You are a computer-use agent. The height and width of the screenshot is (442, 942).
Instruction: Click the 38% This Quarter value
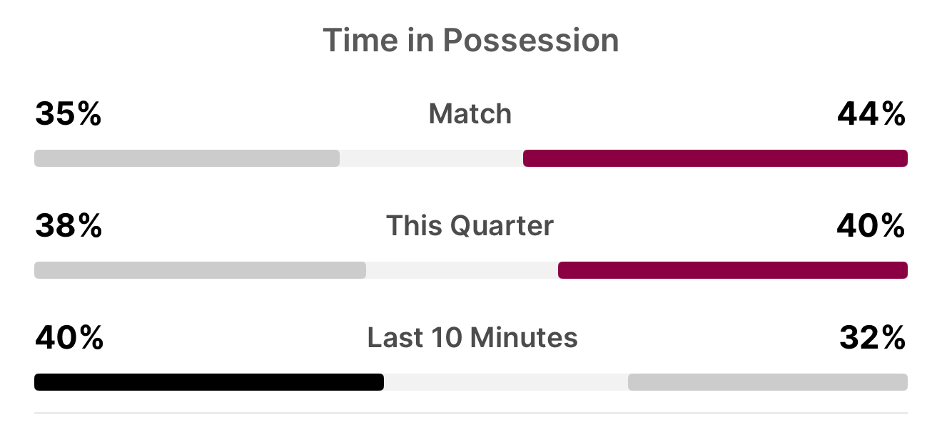[x=69, y=226]
